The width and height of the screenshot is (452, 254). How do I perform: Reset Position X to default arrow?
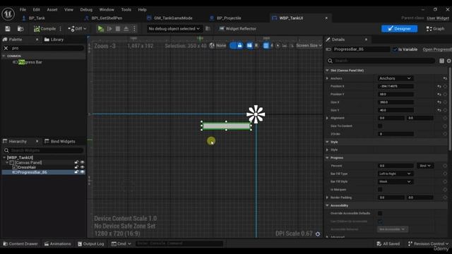click(x=439, y=86)
